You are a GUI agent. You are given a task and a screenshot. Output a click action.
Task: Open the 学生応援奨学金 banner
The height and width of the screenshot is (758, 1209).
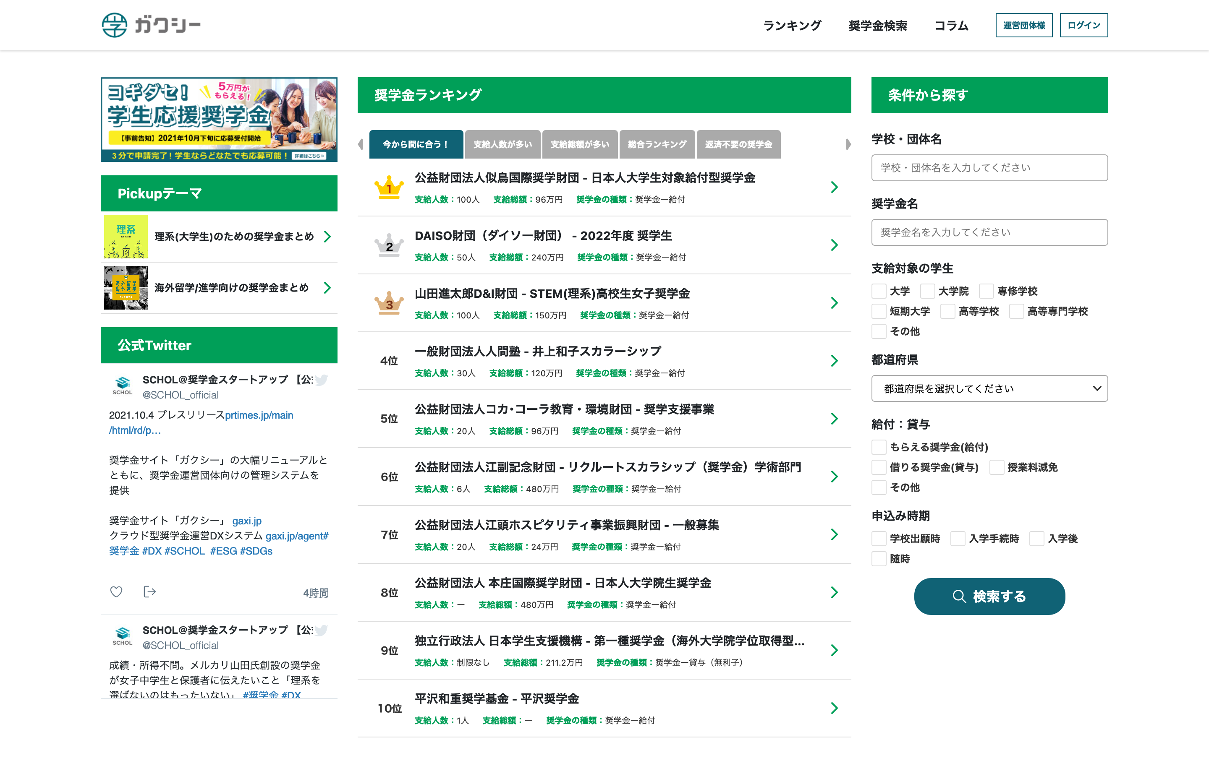click(x=219, y=119)
